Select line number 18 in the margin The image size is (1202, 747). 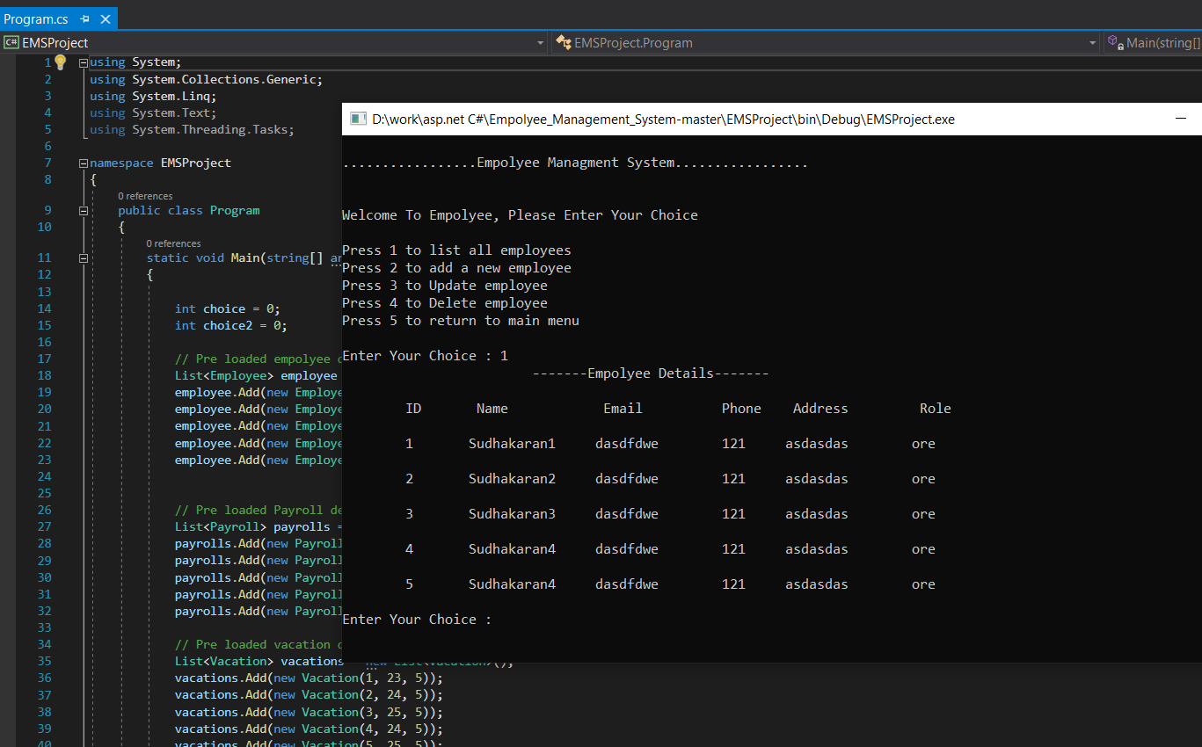(x=44, y=375)
